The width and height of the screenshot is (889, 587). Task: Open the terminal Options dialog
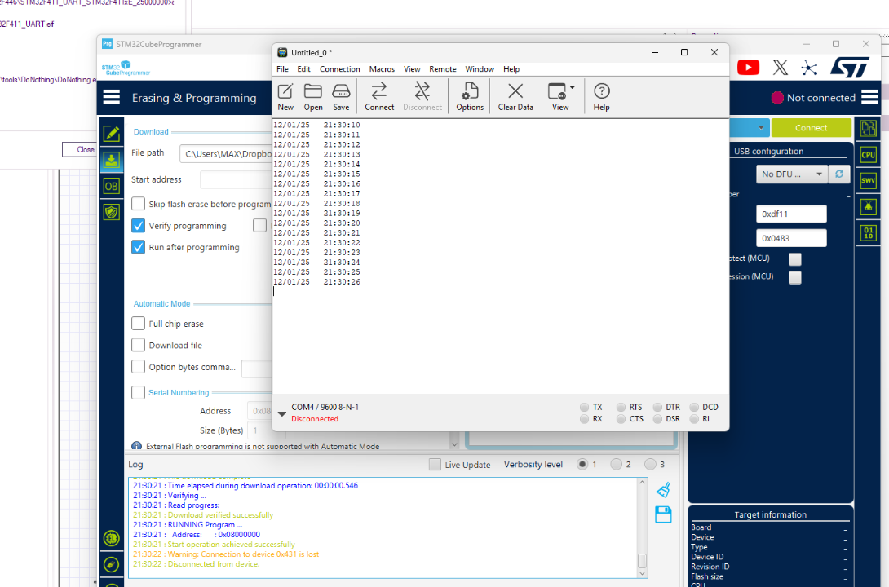(x=470, y=97)
